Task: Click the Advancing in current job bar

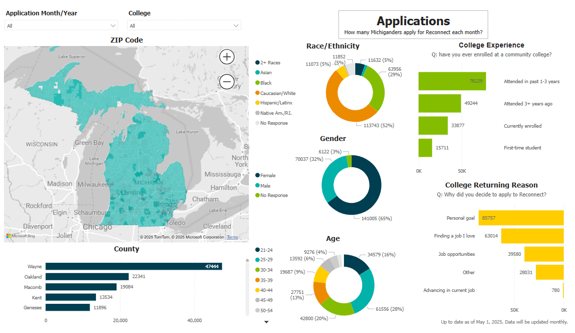Action: [x=563, y=290]
